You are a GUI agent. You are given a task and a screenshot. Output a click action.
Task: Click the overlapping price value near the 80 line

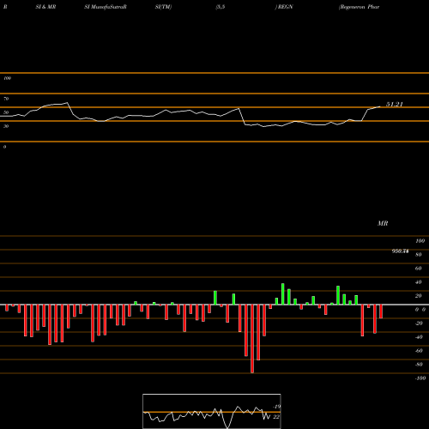point(400,251)
